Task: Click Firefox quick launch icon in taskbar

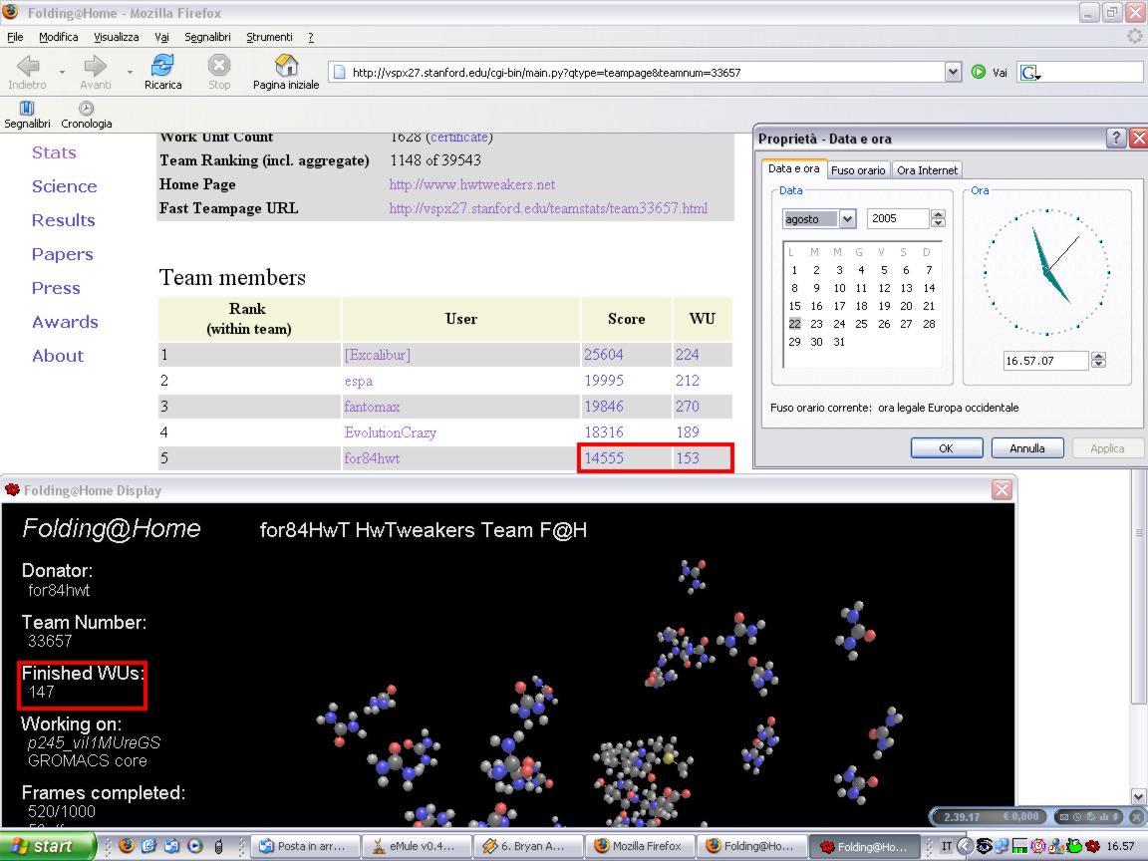Action: [x=126, y=846]
